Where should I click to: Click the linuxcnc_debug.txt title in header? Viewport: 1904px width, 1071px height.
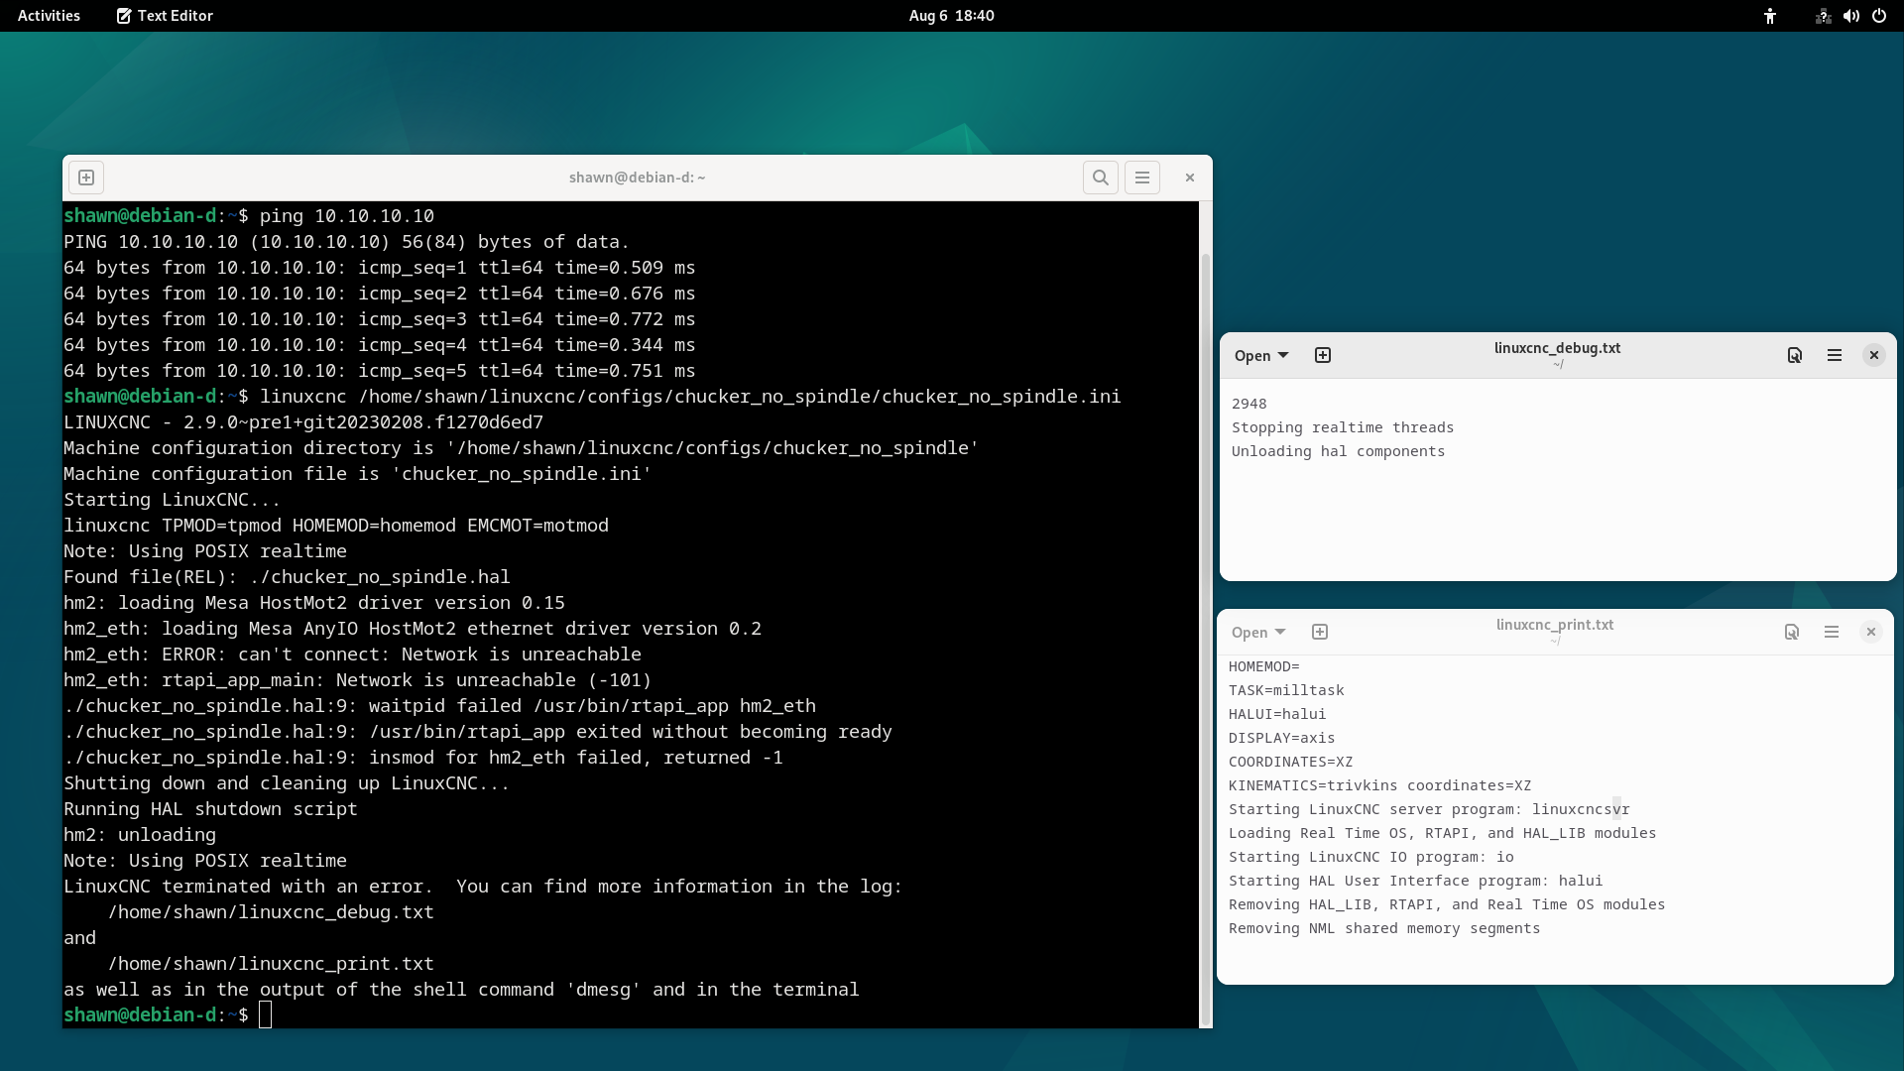pos(1557,348)
